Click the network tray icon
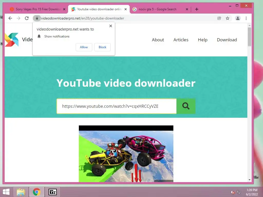 click(239, 192)
